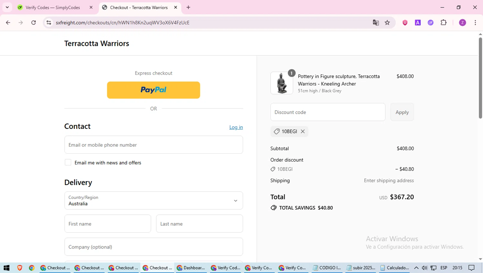Click the – $40.80 discount amount
Image resolution: width=483 pixels, height=273 pixels.
point(404,169)
